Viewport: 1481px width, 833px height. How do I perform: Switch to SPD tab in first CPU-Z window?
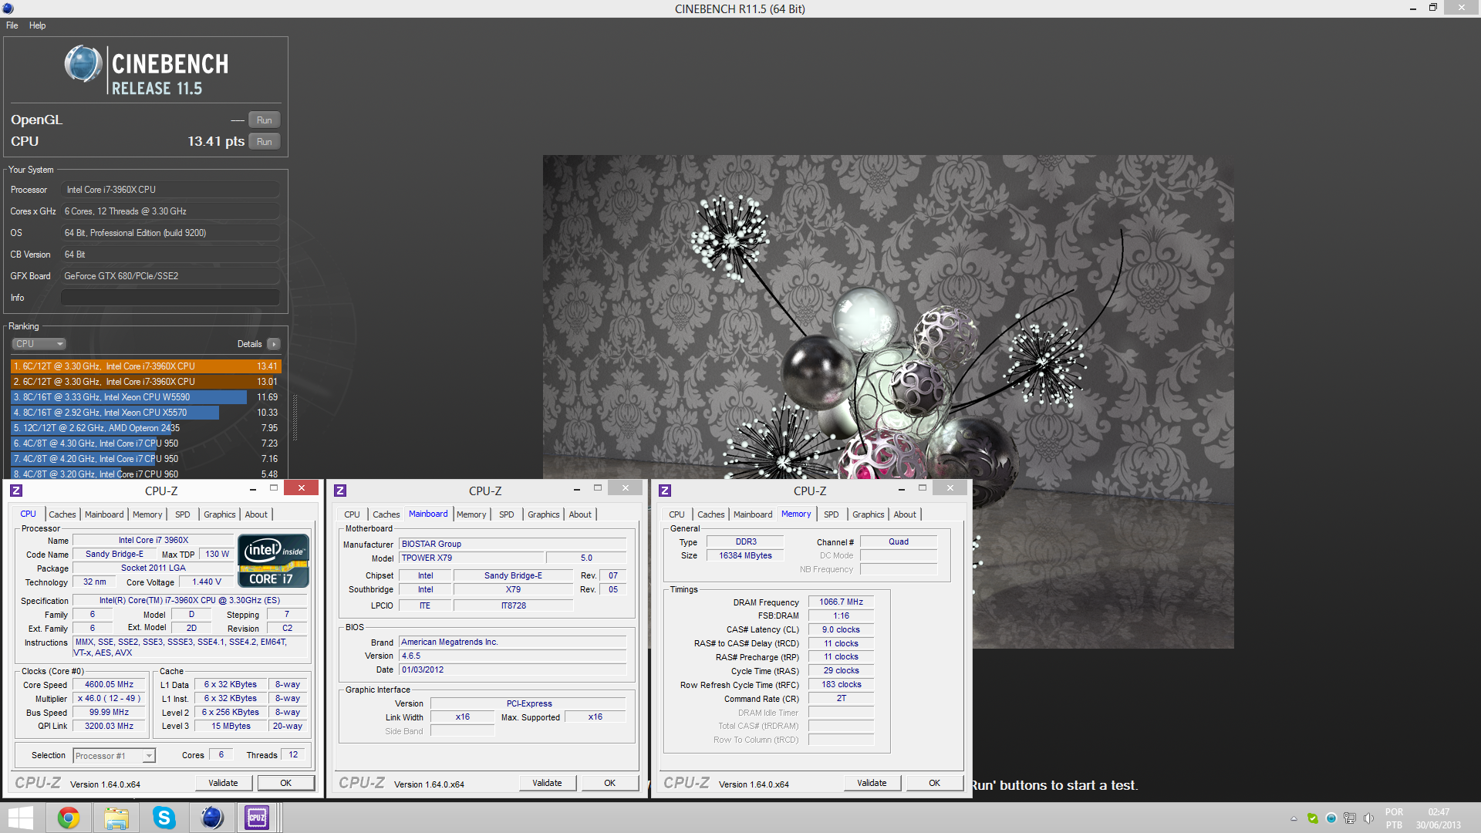[183, 514]
